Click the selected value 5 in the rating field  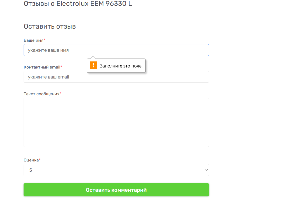pyautogui.click(x=31, y=170)
